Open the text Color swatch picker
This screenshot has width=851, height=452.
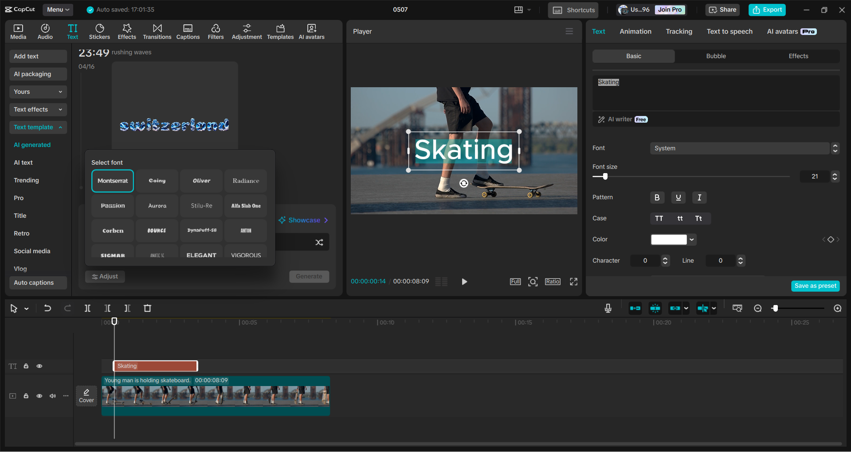pyautogui.click(x=670, y=240)
